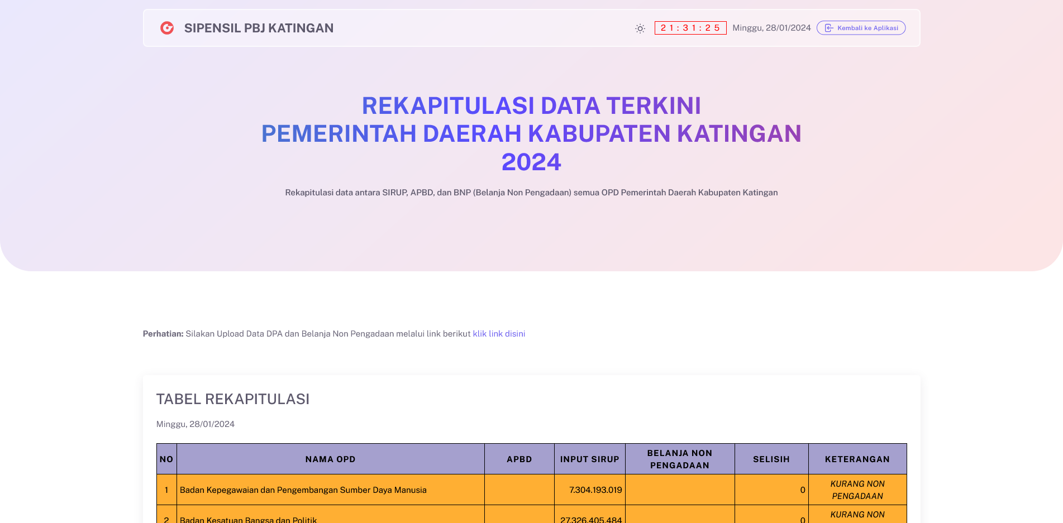Click the header date Minggu, 28/01/2024
The height and width of the screenshot is (523, 1063).
[771, 28]
